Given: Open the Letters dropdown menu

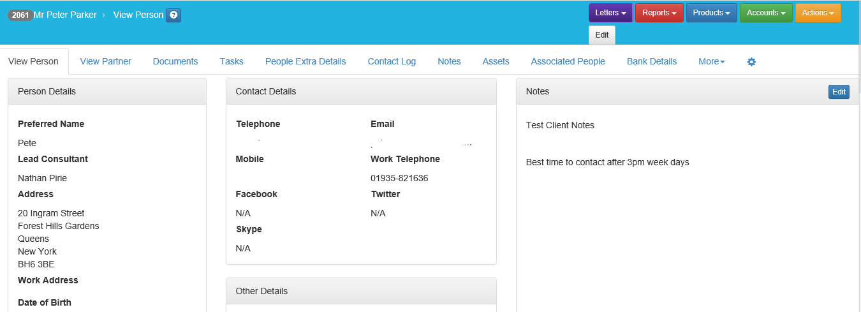Looking at the screenshot, I should [x=610, y=13].
